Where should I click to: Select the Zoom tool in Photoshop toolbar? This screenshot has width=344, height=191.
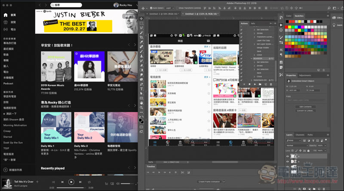[141, 108]
